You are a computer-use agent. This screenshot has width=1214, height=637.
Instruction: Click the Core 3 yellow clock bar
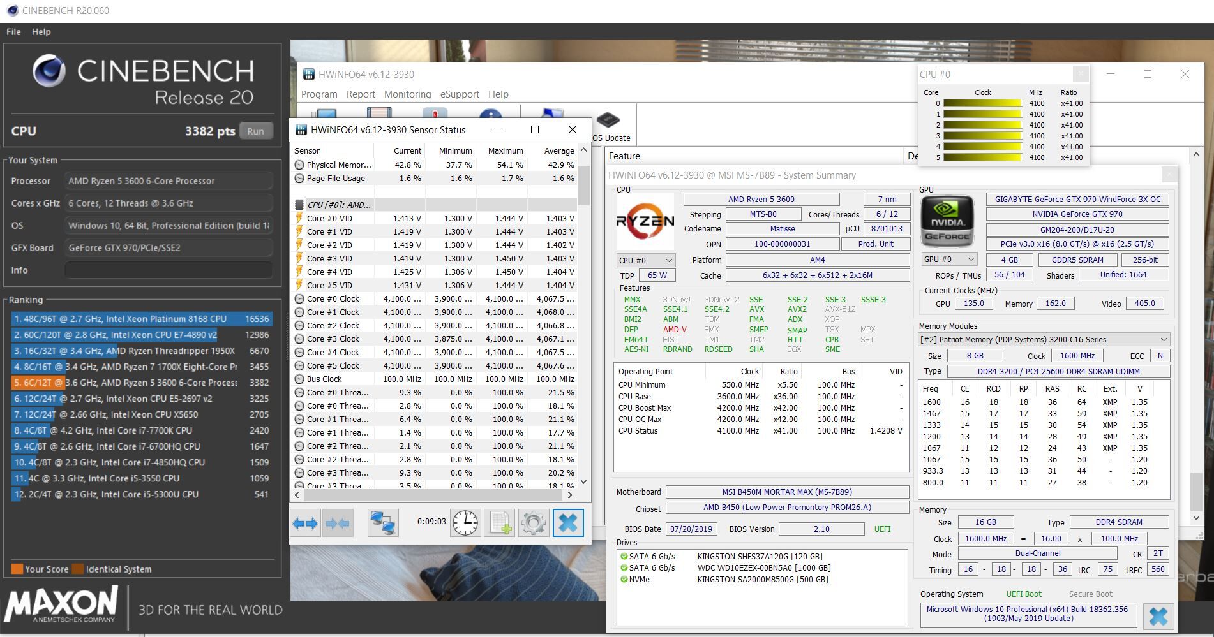pyautogui.click(x=983, y=136)
